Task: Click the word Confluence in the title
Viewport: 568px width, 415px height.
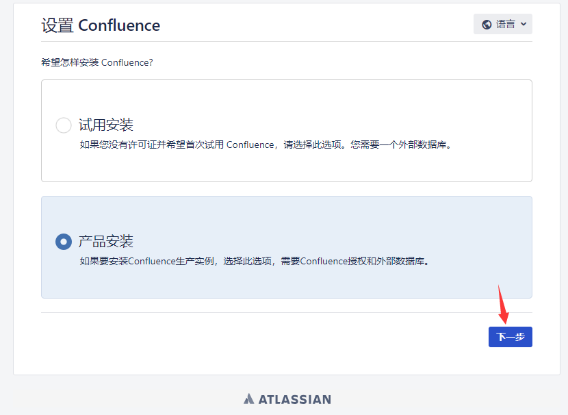Action: coord(119,25)
